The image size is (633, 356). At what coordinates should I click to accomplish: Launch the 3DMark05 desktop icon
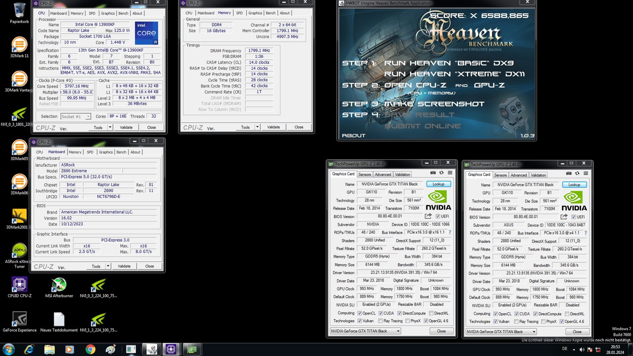coord(19,150)
